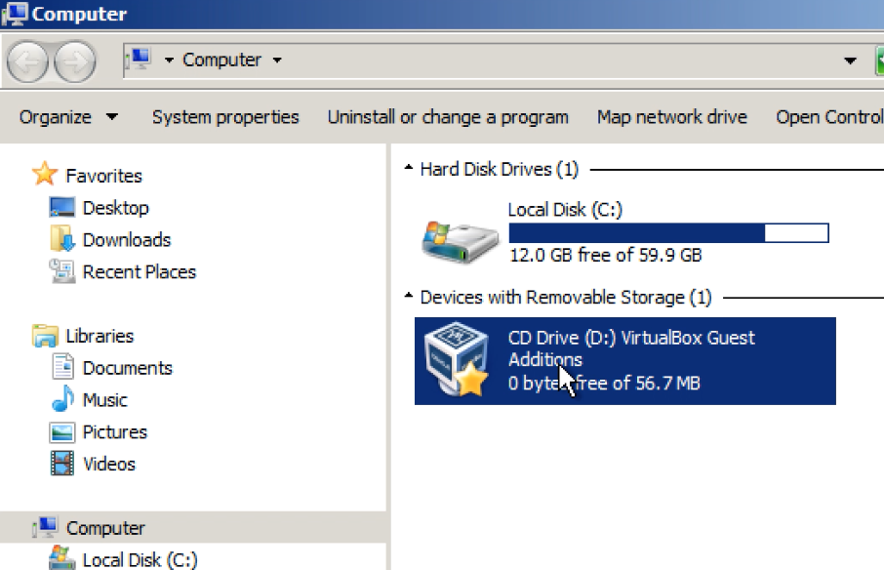The width and height of the screenshot is (884, 570).
Task: Select Computer in the navigation tree
Action: pos(105,528)
